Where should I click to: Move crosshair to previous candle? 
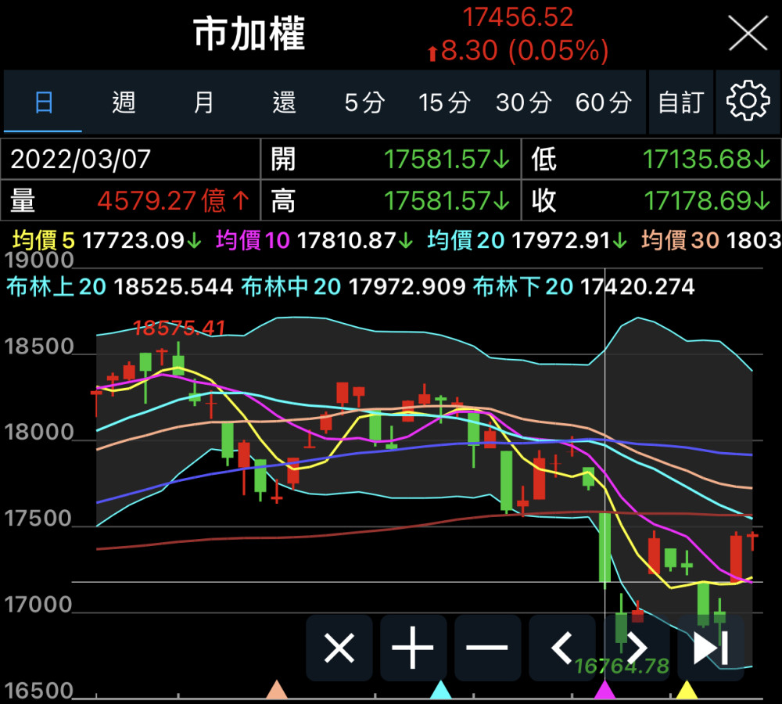pos(561,648)
